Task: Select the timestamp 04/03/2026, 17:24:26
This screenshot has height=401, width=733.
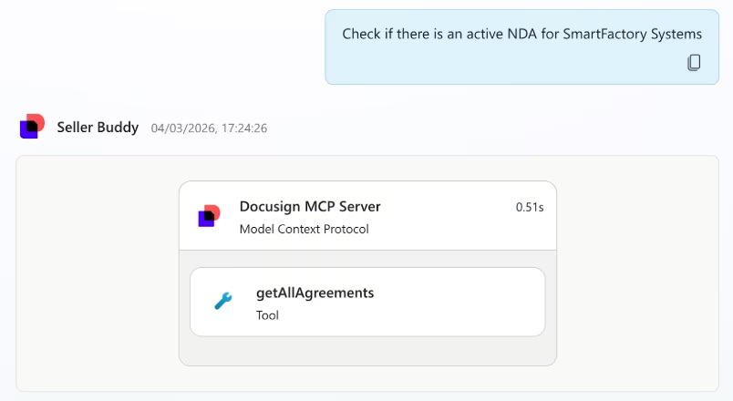Action: [x=209, y=129]
